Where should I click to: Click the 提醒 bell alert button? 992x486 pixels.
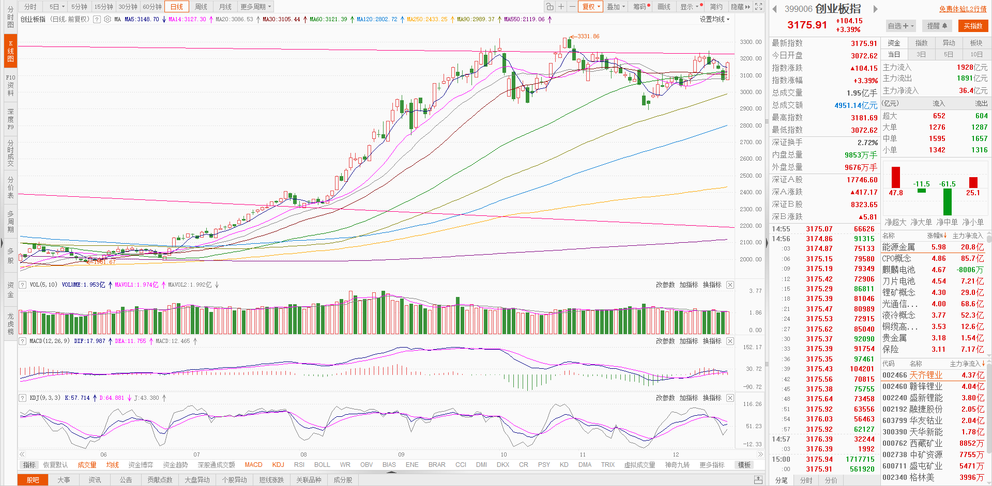(937, 26)
